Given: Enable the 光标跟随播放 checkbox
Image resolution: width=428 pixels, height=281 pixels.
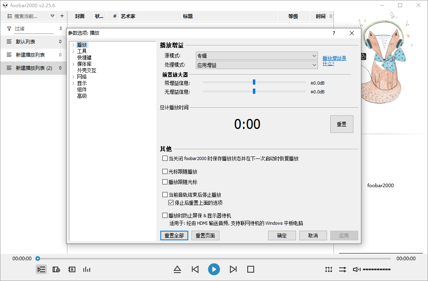Looking at the screenshot, I should [x=165, y=171].
